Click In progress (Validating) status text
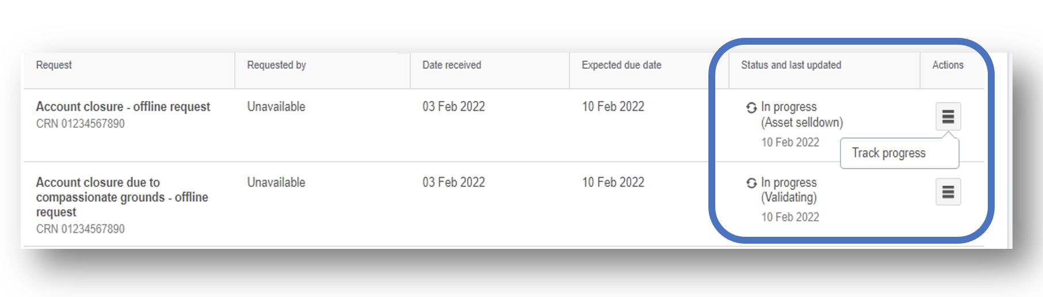1043x297 pixels. tap(789, 190)
